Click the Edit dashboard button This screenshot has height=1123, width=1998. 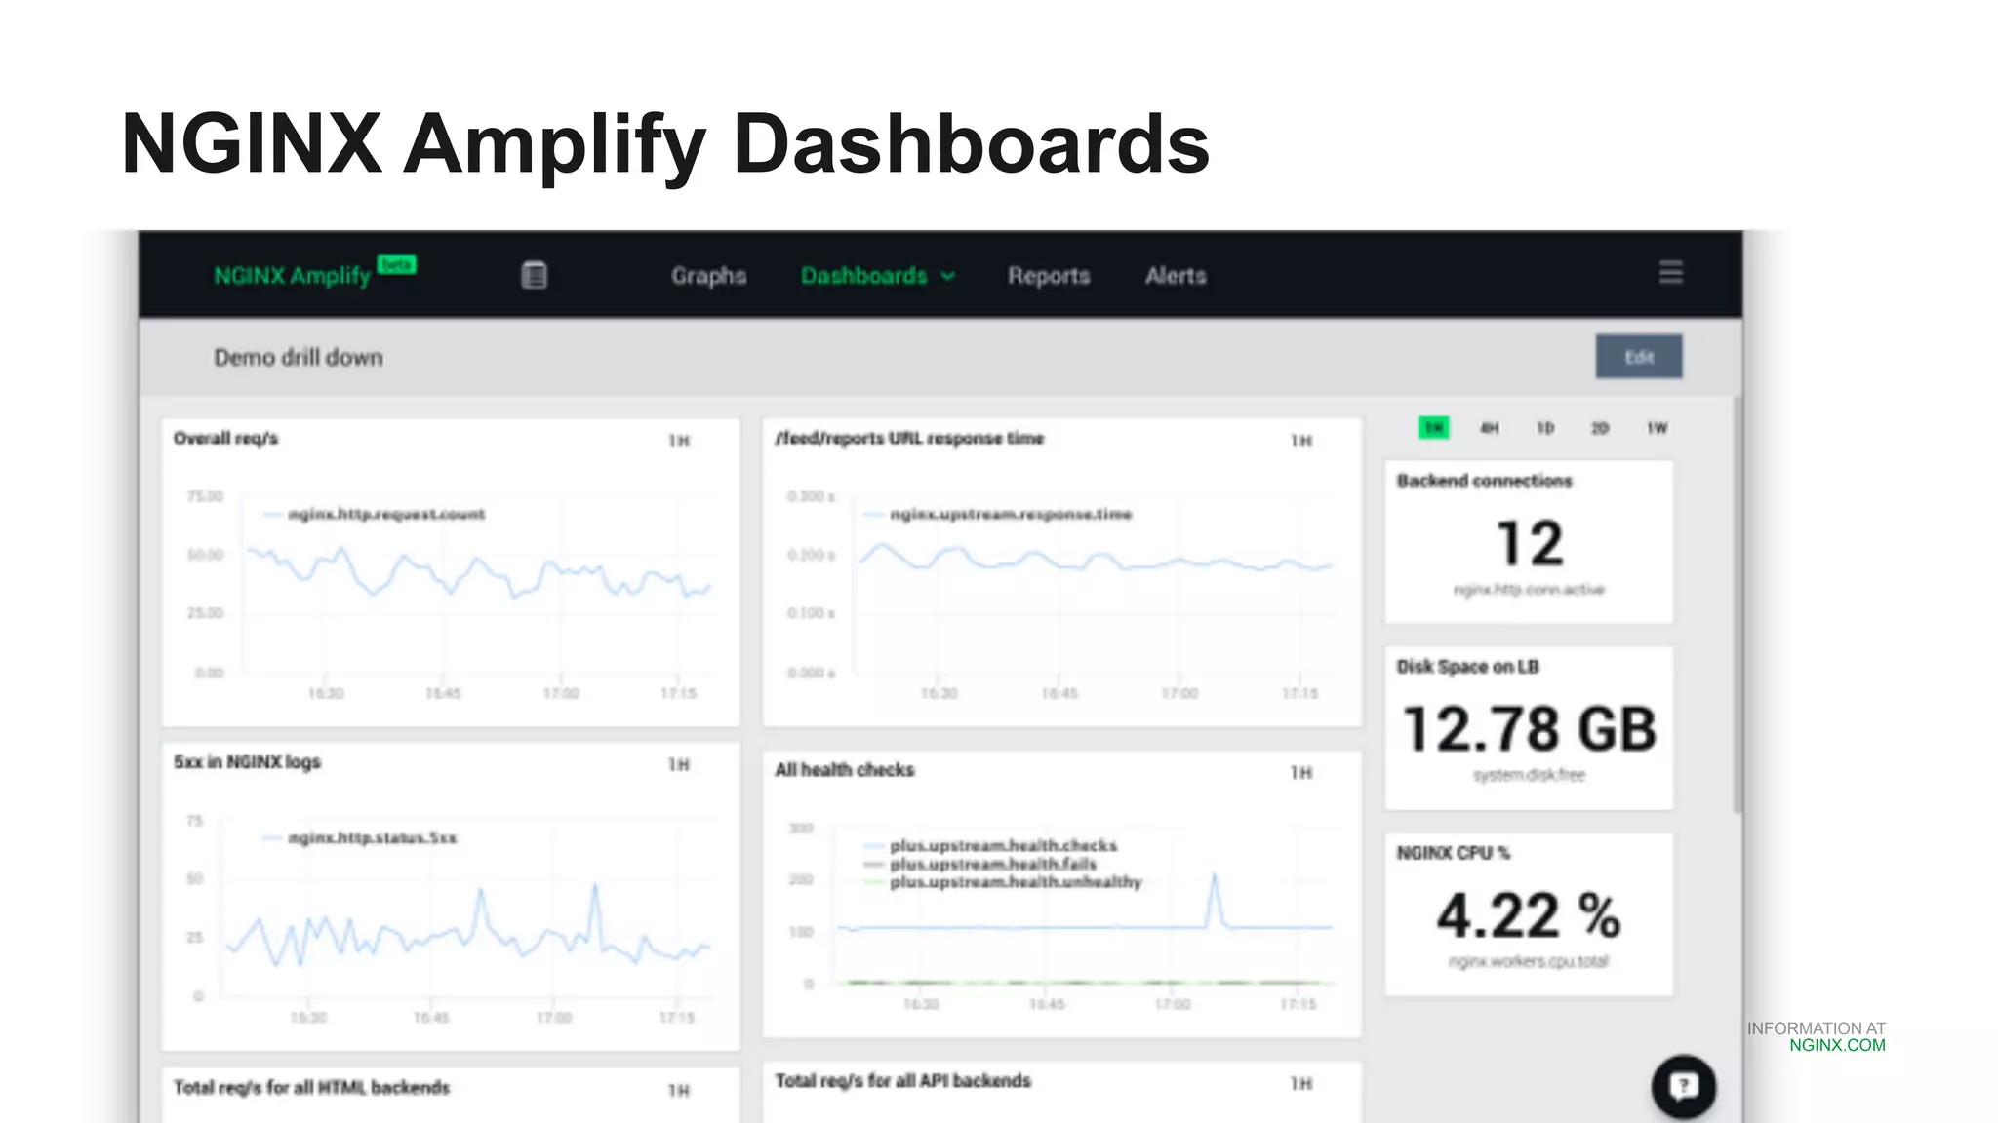1639,357
